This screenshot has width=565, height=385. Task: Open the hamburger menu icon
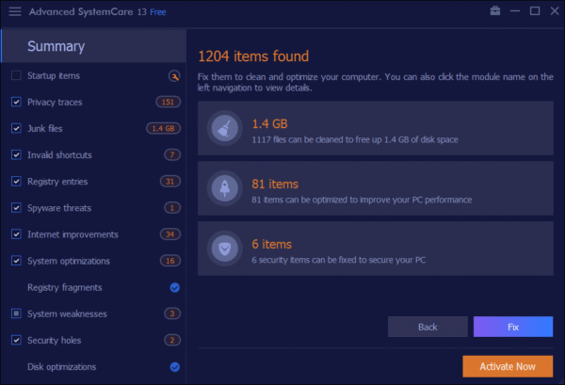pyautogui.click(x=15, y=11)
